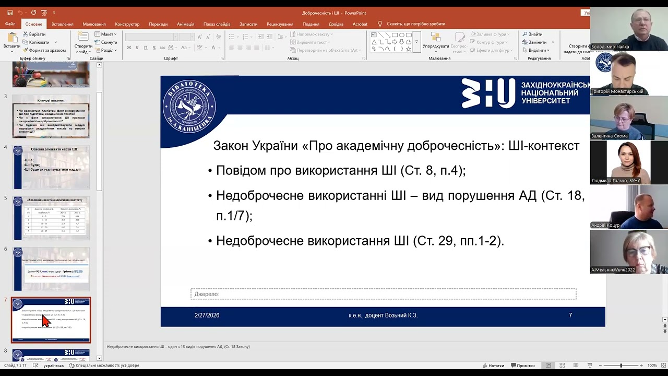Toggle underline П formatting
The width and height of the screenshot is (668, 376).
coord(146,48)
